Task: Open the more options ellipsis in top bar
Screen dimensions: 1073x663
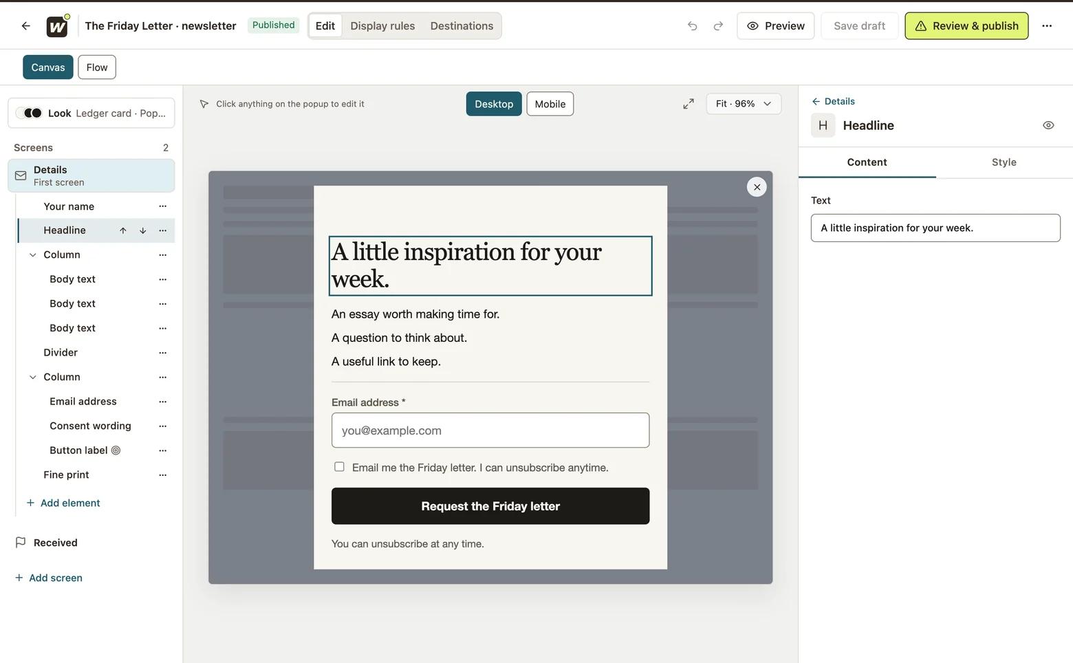Action: pos(1047,26)
